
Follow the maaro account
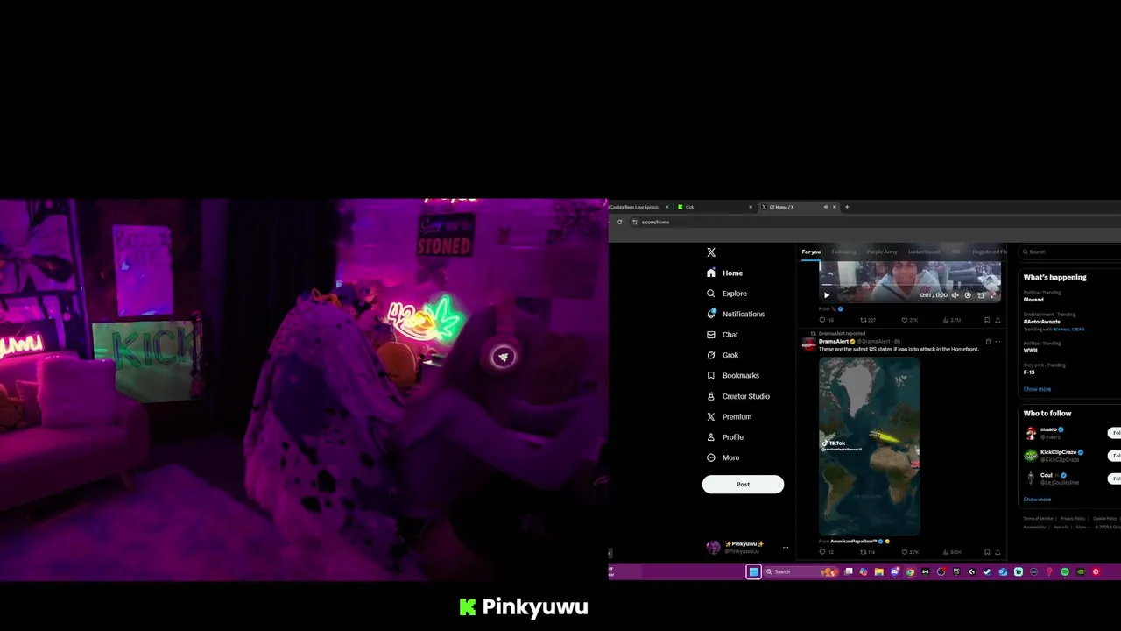click(x=1116, y=433)
